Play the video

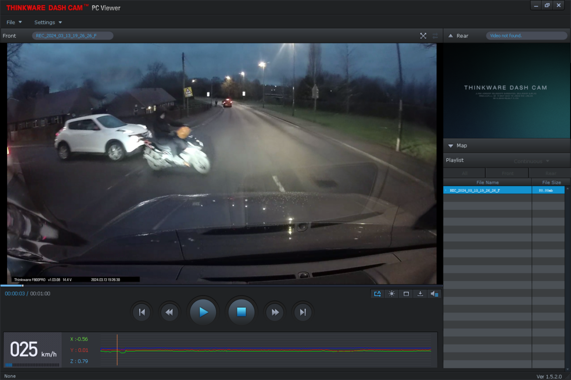pyautogui.click(x=203, y=312)
